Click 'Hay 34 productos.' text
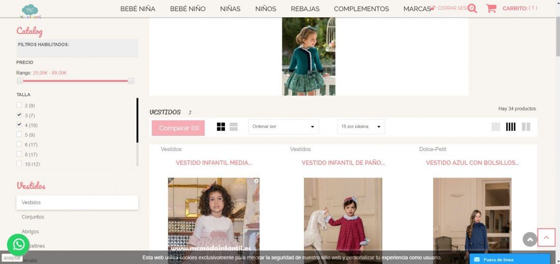The image size is (560, 264). 518,109
